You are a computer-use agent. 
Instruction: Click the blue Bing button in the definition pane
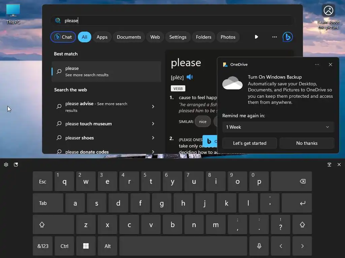pyautogui.click(x=210, y=141)
